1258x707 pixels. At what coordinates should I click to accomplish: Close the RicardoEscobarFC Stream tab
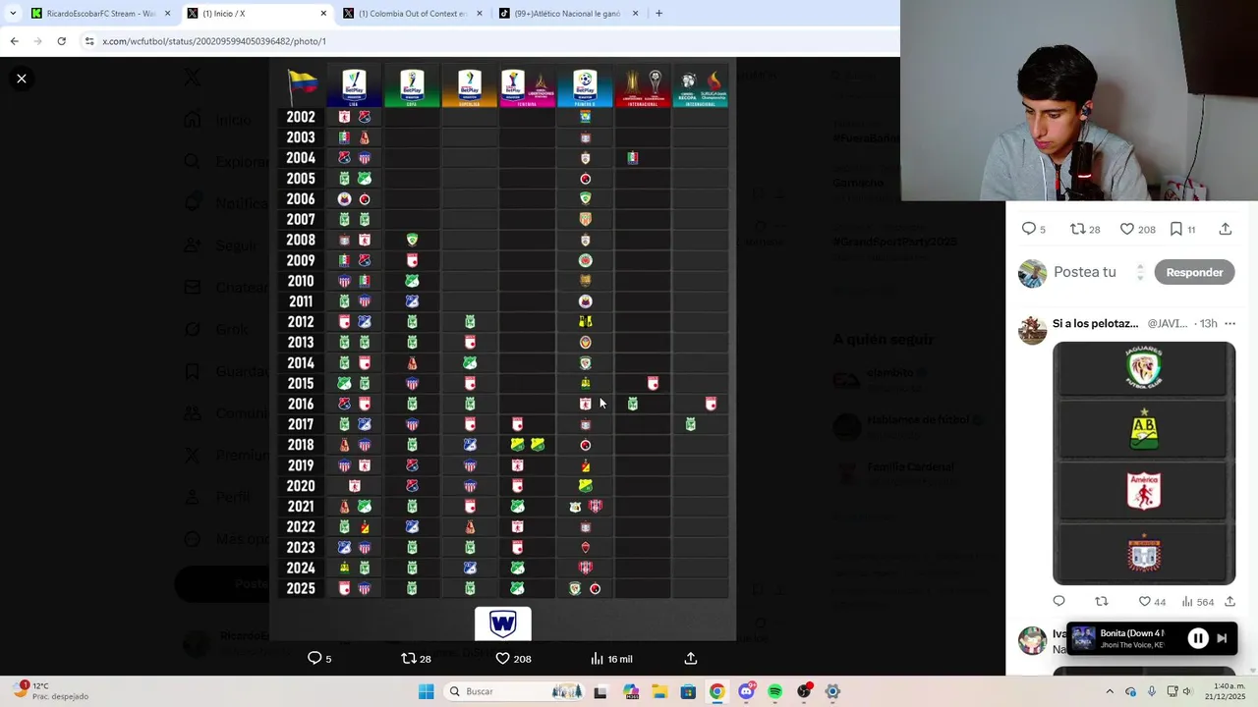pos(167,14)
